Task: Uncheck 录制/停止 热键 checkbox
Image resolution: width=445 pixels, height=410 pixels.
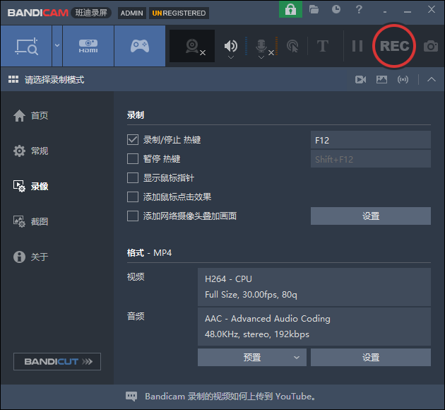Action: [x=133, y=140]
